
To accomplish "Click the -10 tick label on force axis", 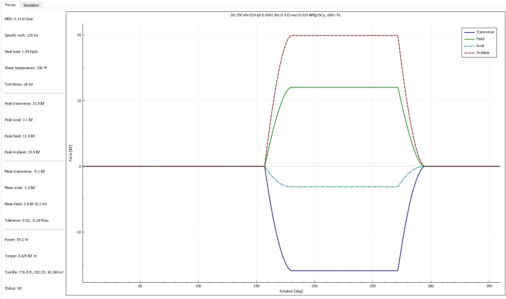I will pos(78,232).
